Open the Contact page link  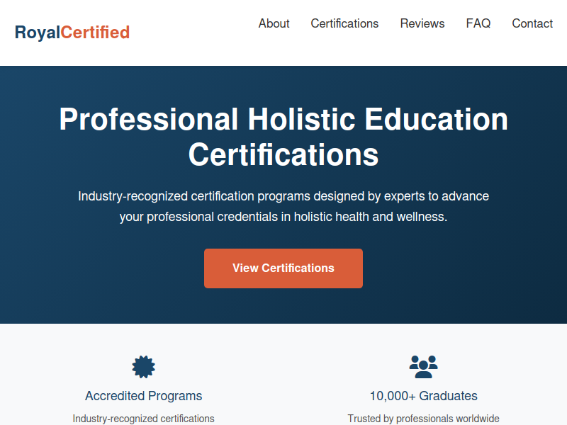tap(532, 23)
